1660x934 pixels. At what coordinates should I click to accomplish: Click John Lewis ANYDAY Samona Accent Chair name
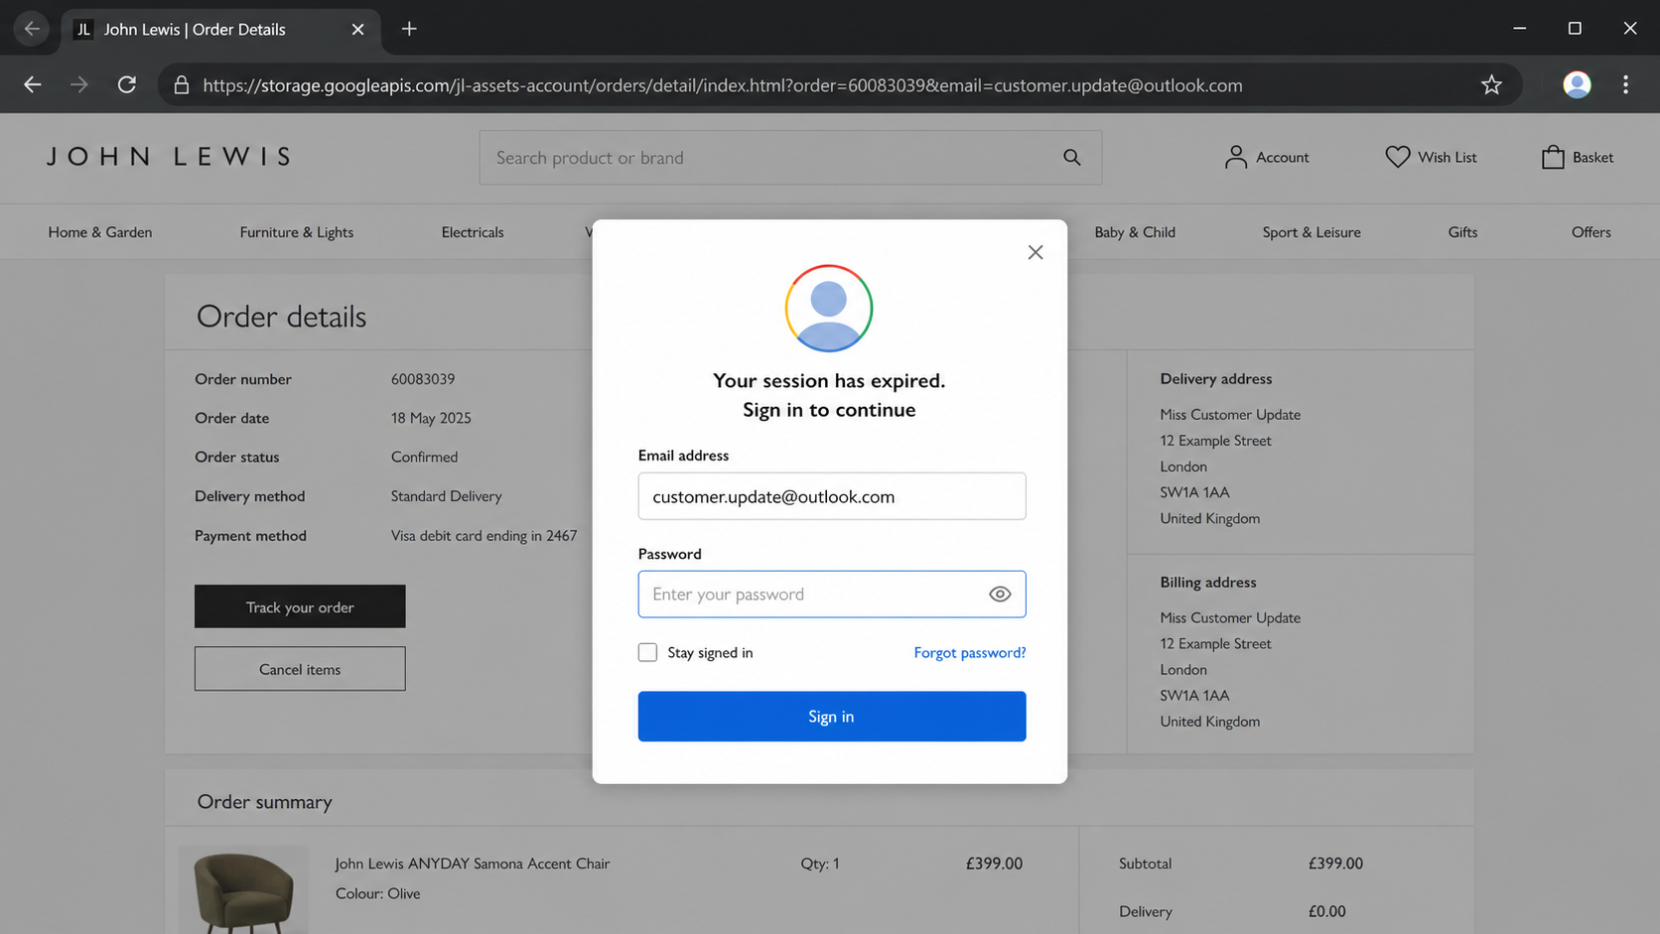tap(473, 864)
